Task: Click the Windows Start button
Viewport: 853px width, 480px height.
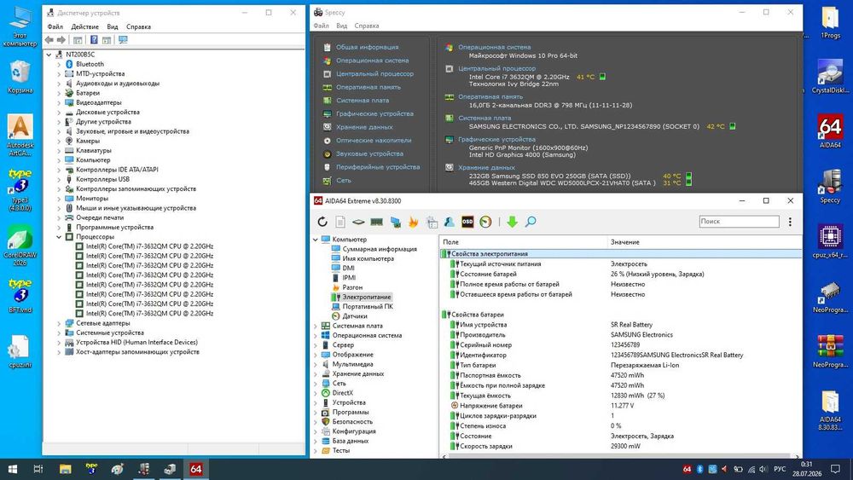Action: click(13, 469)
